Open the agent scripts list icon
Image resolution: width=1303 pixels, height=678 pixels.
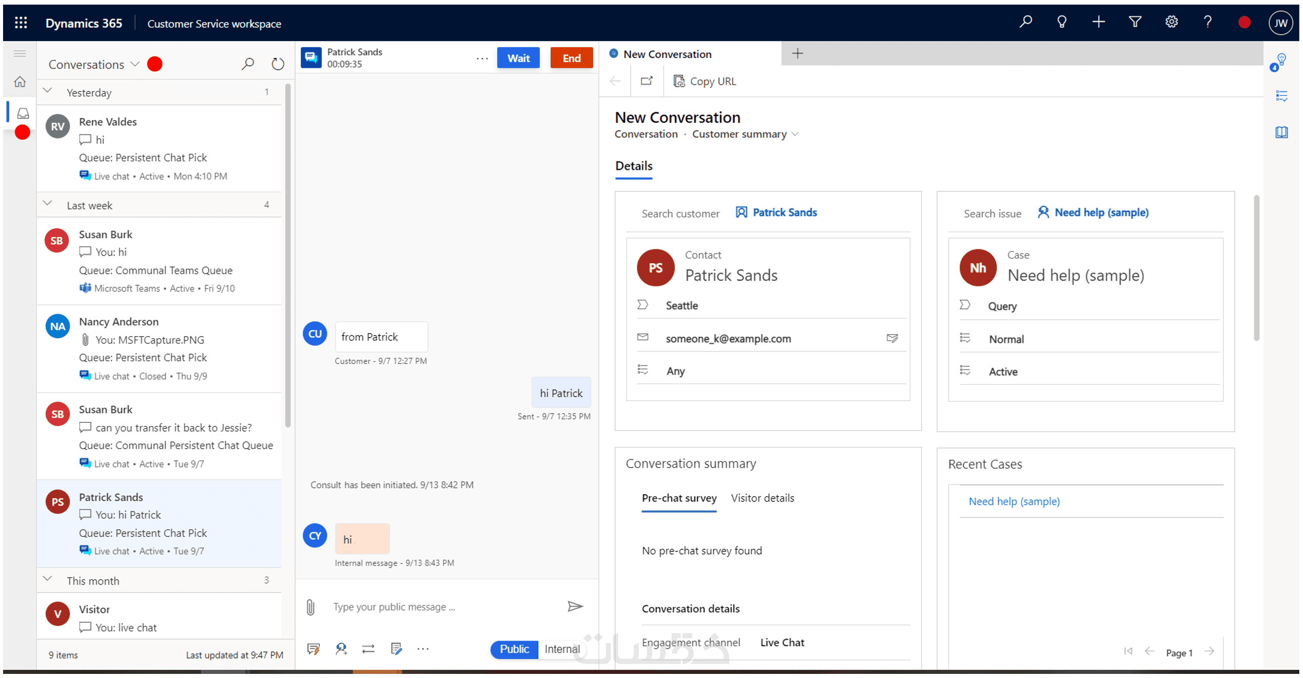coord(1281,96)
